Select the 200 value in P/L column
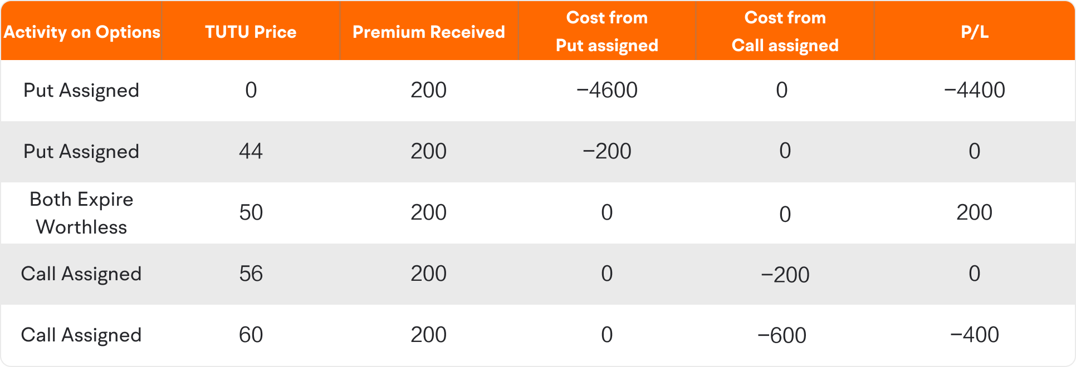 click(975, 212)
